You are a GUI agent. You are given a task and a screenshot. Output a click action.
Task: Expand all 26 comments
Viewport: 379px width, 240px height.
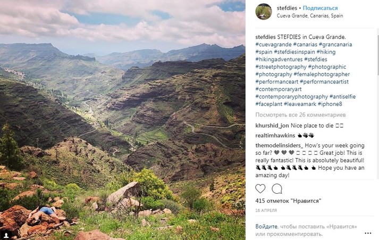[x=300, y=114]
